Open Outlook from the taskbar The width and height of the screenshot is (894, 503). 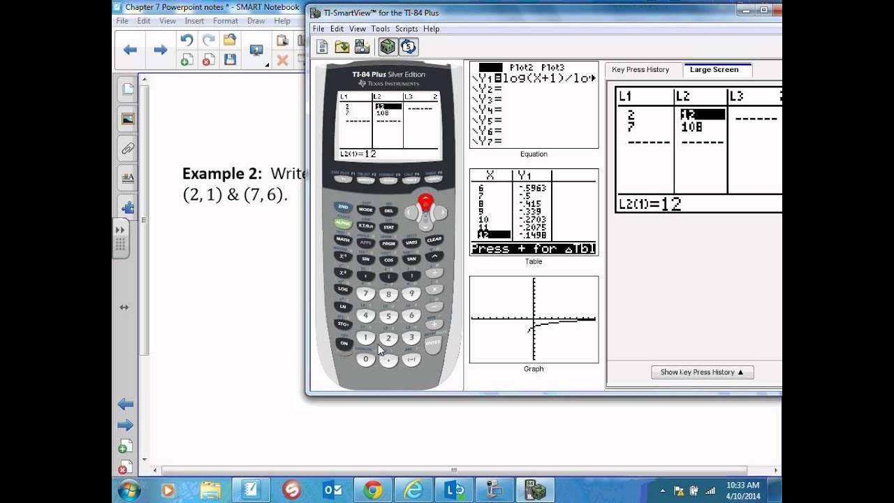(x=331, y=490)
